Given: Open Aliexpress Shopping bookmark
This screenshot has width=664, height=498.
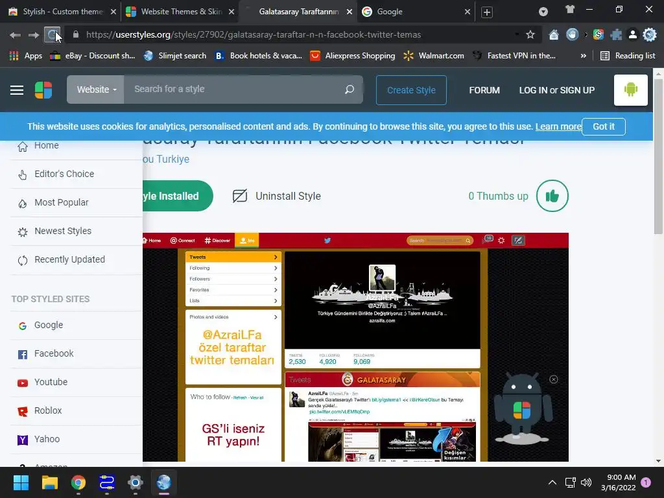Looking at the screenshot, I should (x=353, y=56).
